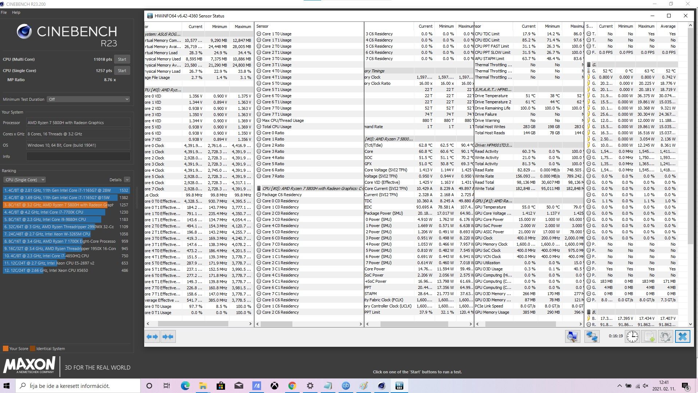Open the Cinebench File menu
This screenshot has height=393, width=698.
4,12
